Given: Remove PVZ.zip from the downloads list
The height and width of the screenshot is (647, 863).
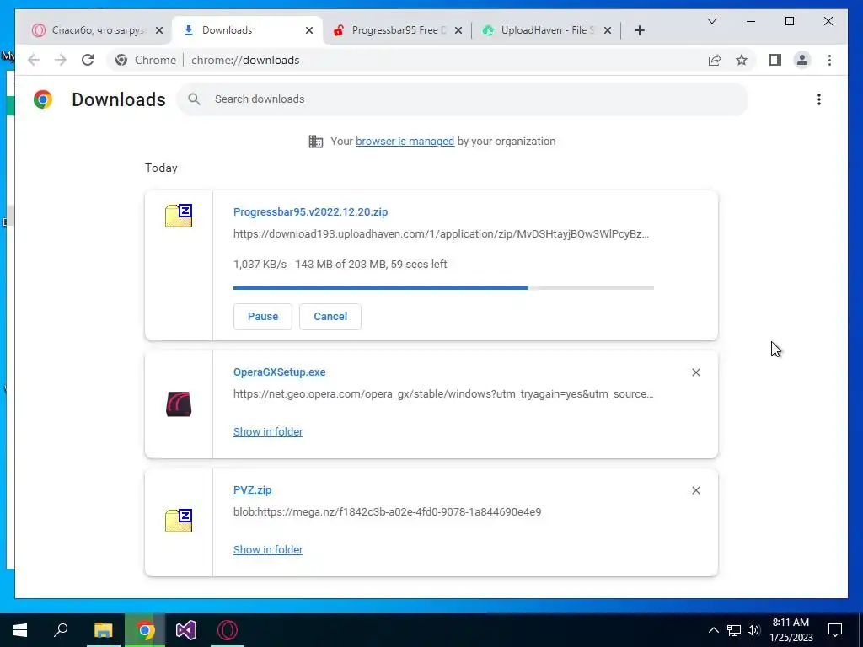Looking at the screenshot, I should pos(695,490).
